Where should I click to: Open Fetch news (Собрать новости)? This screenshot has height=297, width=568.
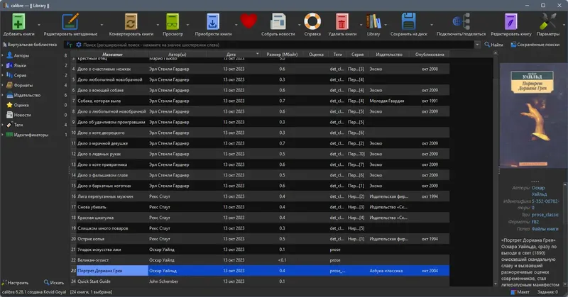[278, 22]
